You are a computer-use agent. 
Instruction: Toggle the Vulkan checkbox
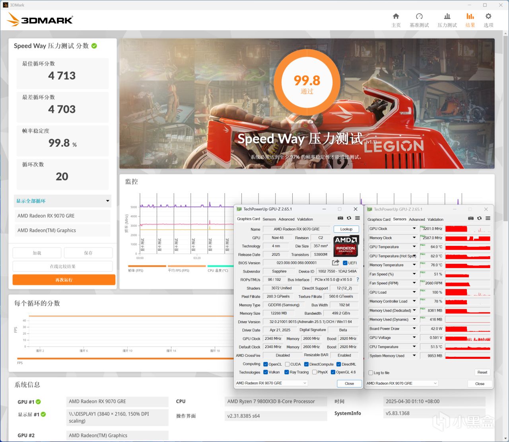coord(266,372)
